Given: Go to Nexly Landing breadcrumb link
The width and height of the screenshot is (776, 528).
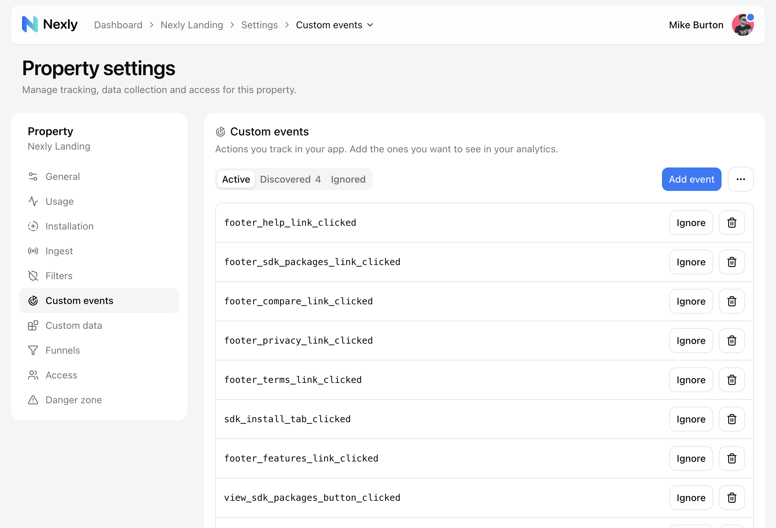Looking at the screenshot, I should tap(192, 25).
